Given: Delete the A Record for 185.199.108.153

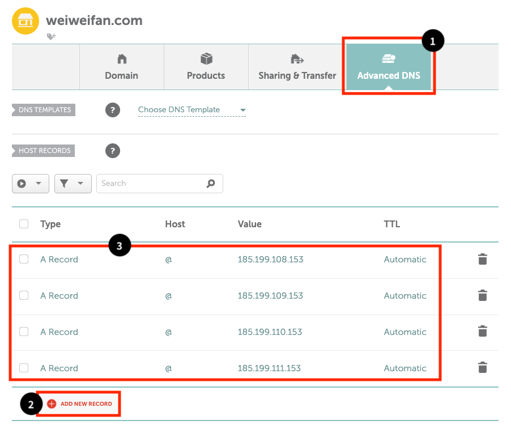Looking at the screenshot, I should coord(482,260).
